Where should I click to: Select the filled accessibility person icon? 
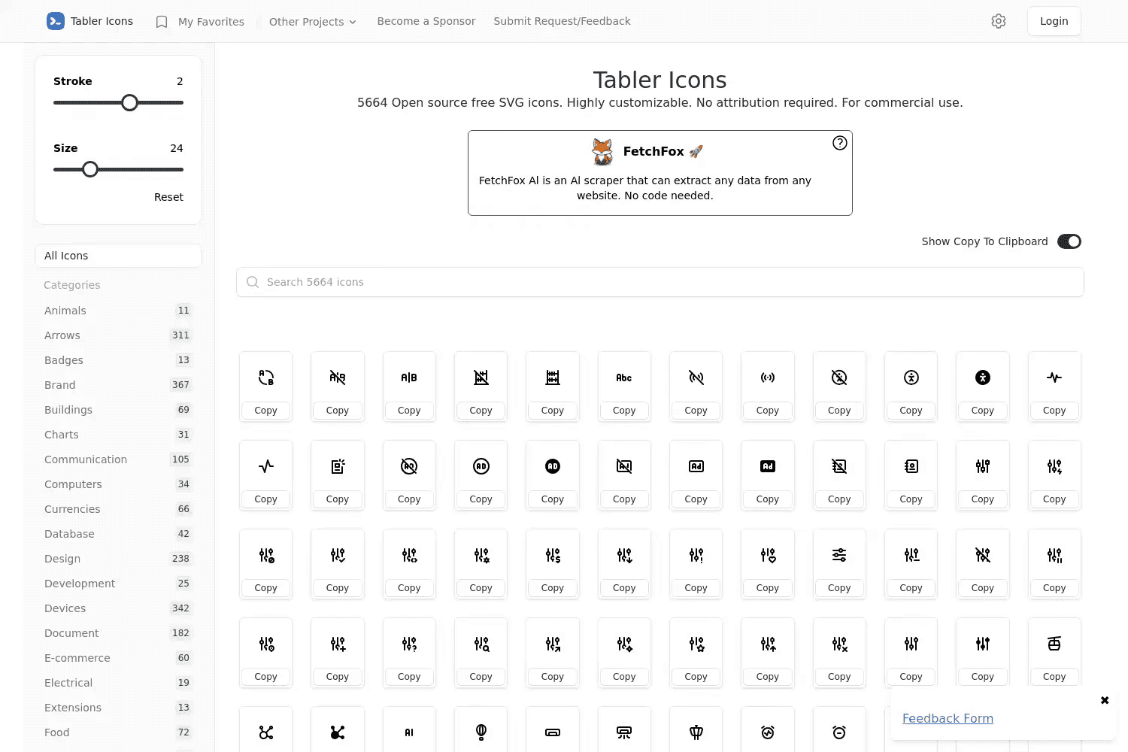coord(983,378)
